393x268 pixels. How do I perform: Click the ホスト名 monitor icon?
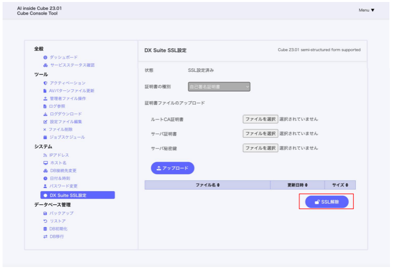tap(45, 163)
